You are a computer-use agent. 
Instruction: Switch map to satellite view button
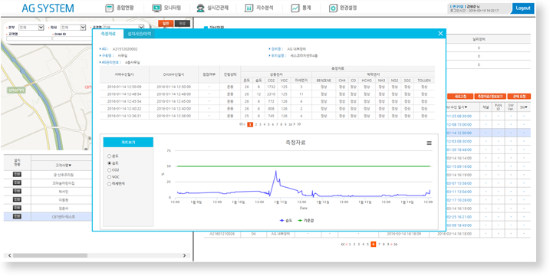point(183,23)
